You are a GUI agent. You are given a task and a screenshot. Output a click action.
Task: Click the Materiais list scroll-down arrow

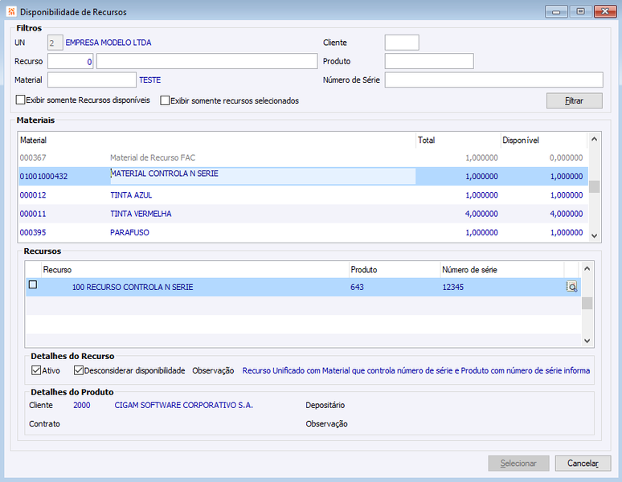tap(594, 235)
